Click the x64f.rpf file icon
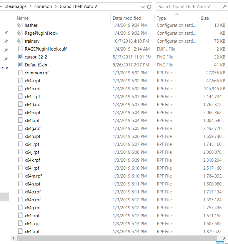This screenshot has height=244, width=228. [x=20, y=120]
